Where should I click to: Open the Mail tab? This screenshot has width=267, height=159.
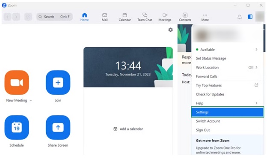tap(104, 17)
